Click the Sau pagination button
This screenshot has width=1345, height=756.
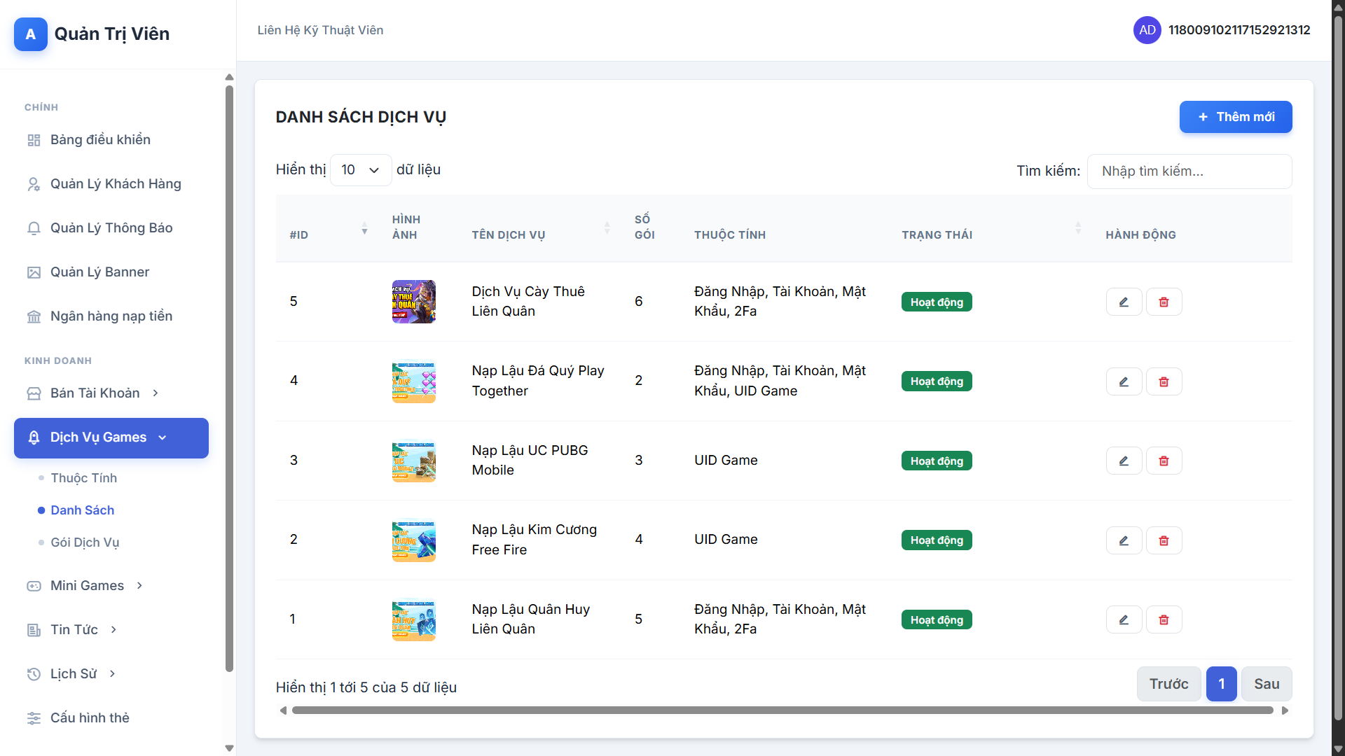[1266, 684]
